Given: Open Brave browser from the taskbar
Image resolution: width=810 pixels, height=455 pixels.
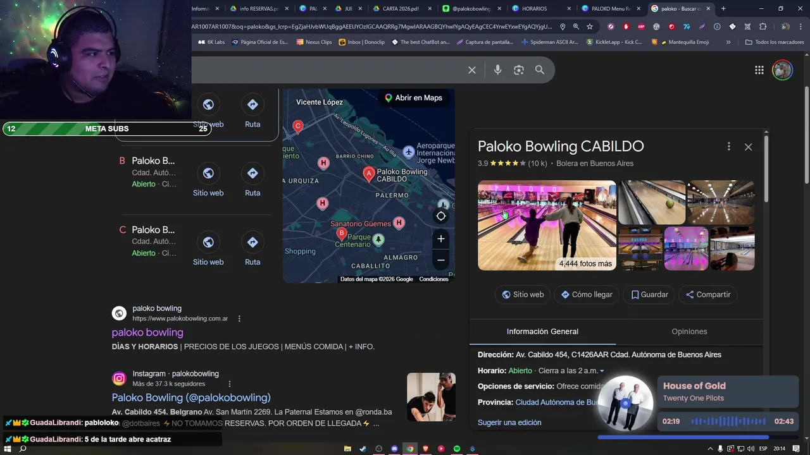Looking at the screenshot, I should click(426, 449).
